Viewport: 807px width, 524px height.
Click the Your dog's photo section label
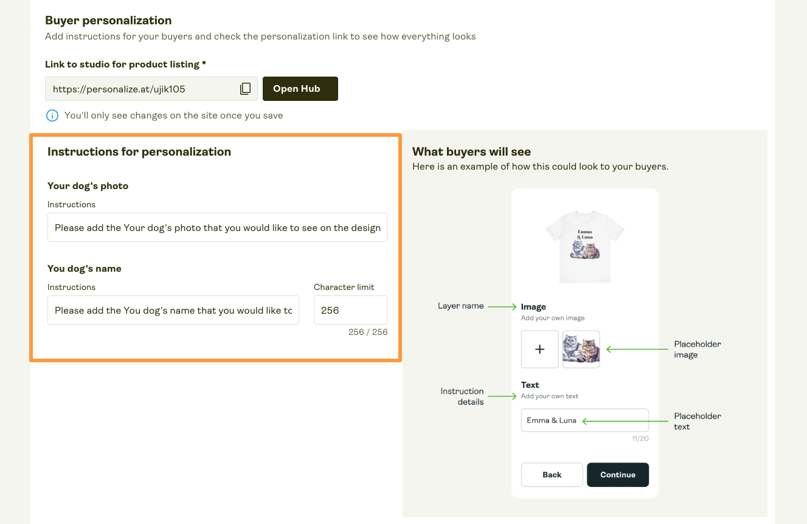coord(88,186)
